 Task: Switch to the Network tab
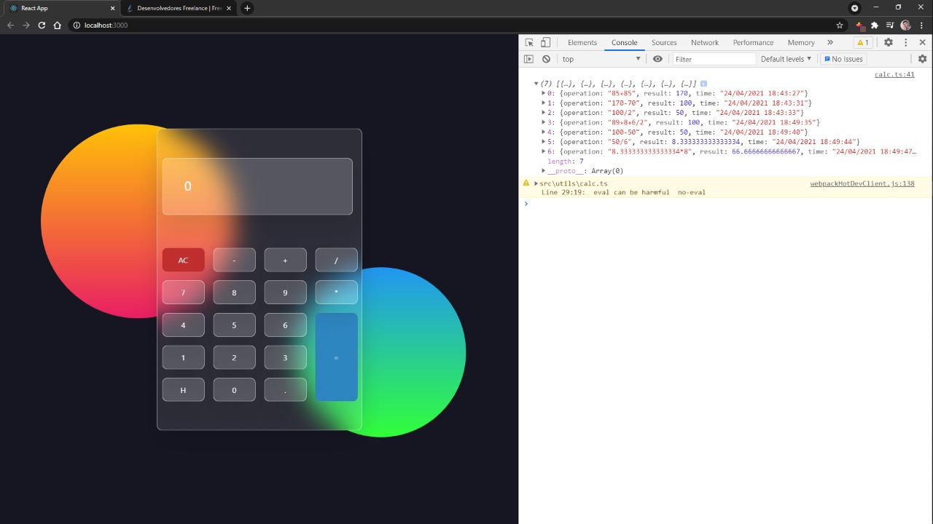point(704,42)
